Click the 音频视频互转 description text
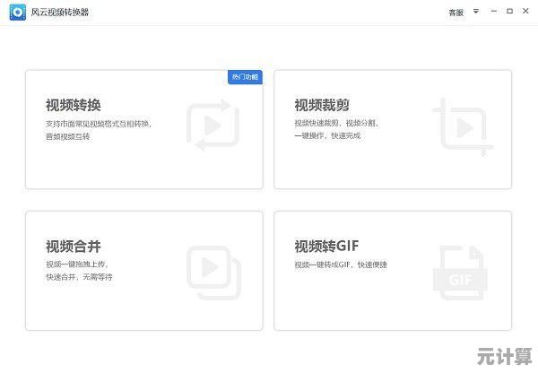Viewport: 538px width, 373px height. [70, 136]
